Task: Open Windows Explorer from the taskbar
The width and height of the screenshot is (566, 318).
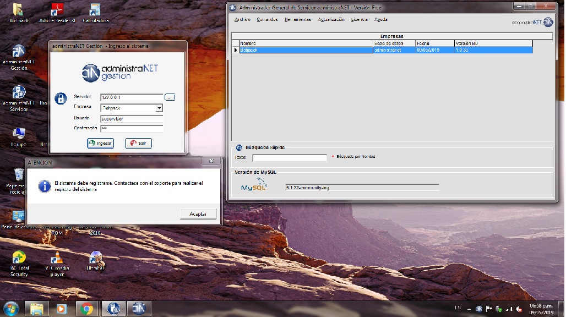Action: coord(36,309)
